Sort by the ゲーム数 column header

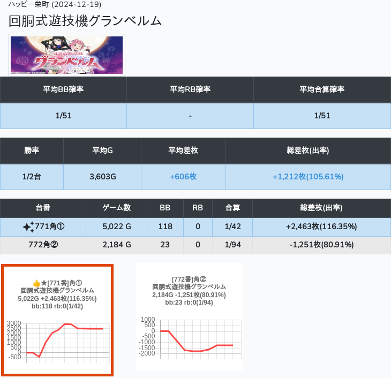[116, 208]
